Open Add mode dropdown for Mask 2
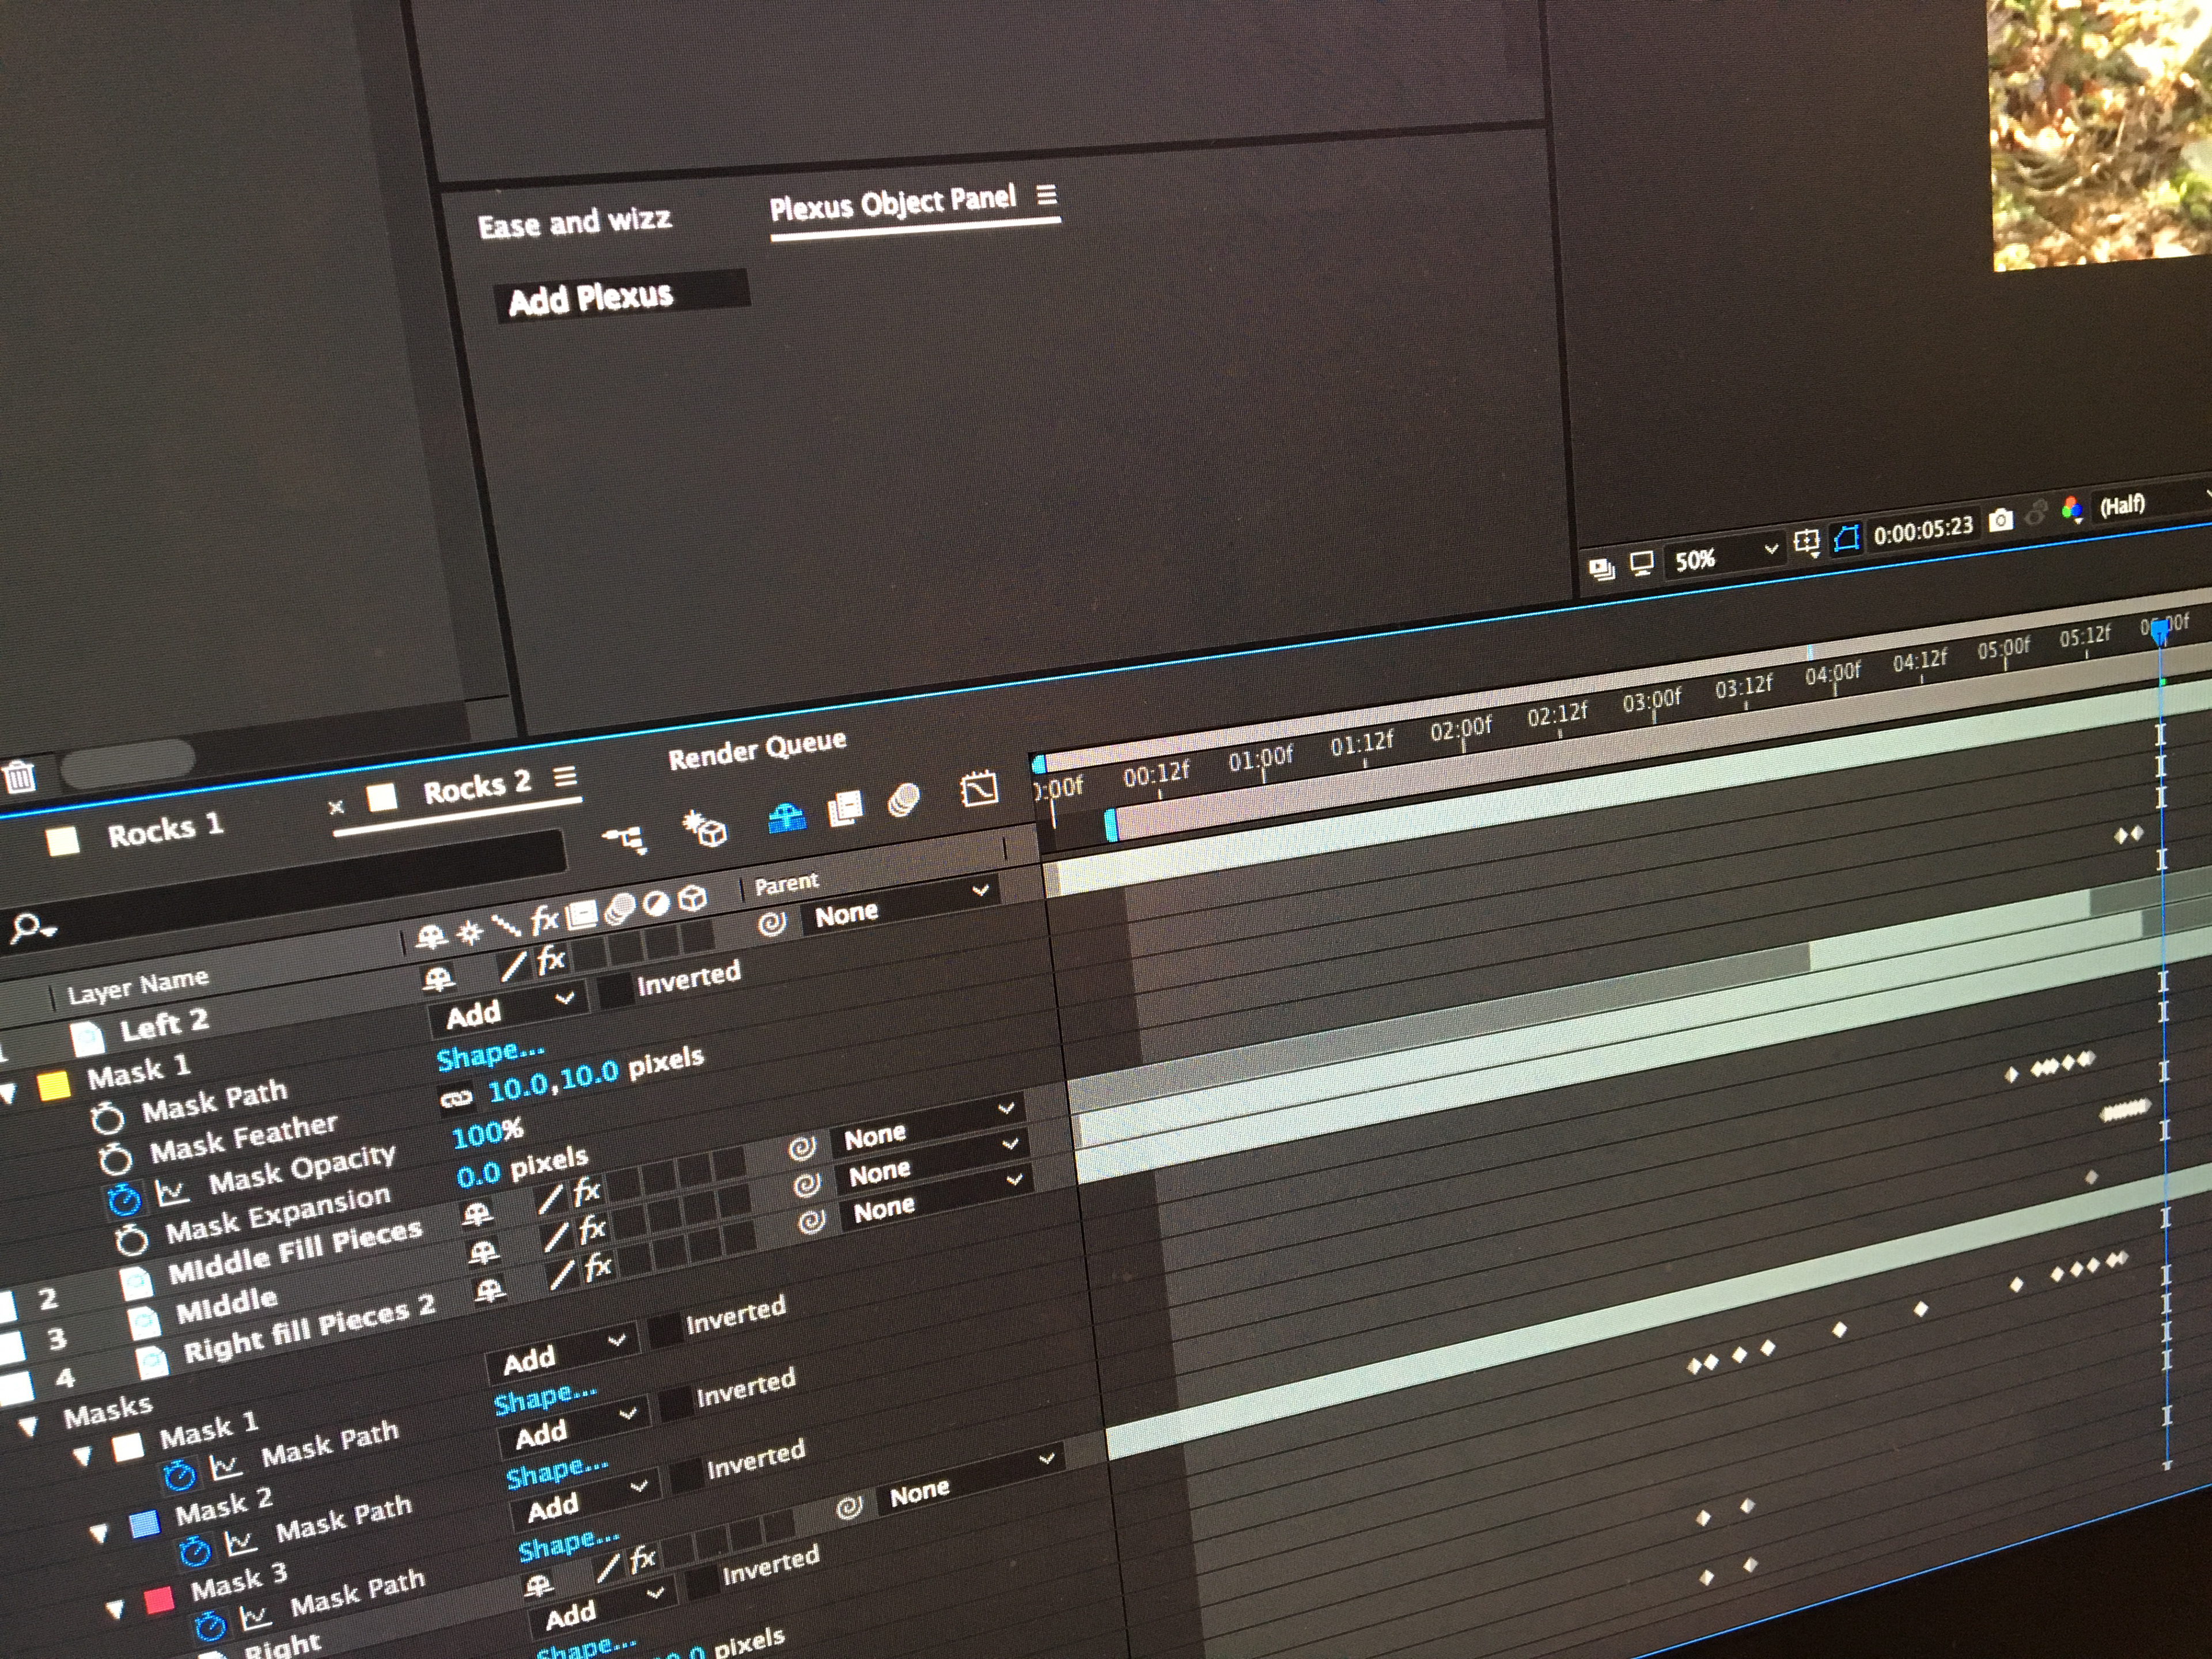The height and width of the screenshot is (1659, 2212). 576,1428
